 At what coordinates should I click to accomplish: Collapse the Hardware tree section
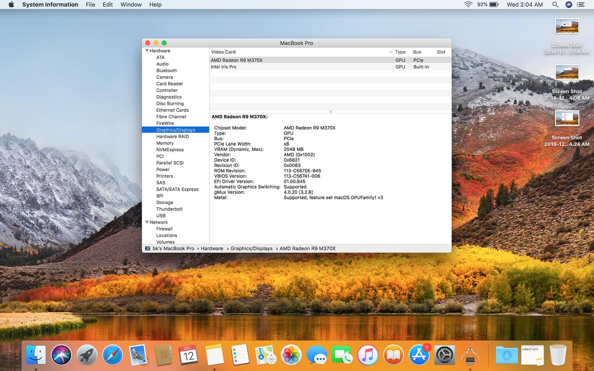click(147, 50)
